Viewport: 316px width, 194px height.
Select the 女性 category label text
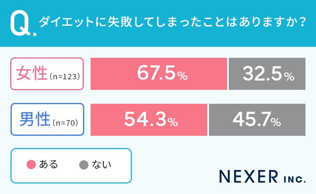(x=31, y=74)
